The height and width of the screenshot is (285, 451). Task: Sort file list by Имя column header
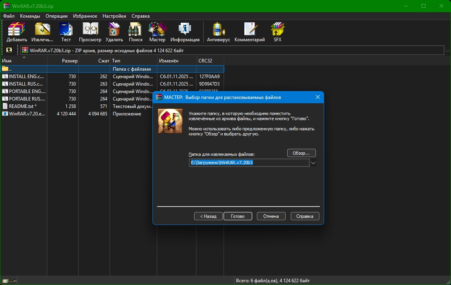(24, 61)
